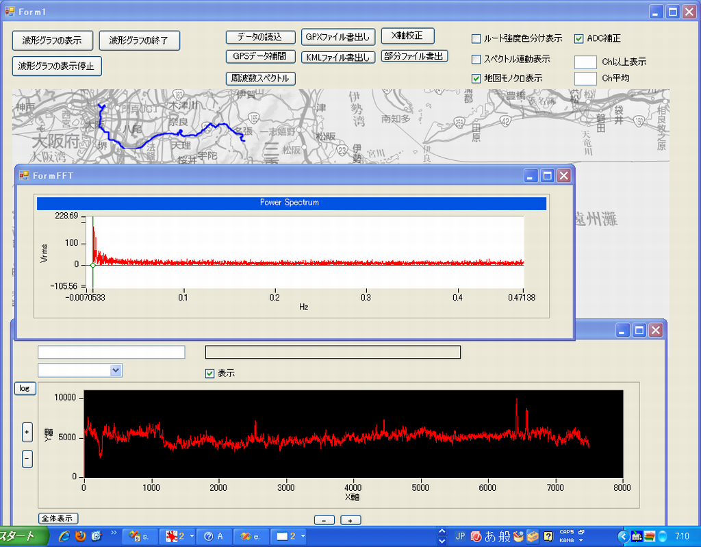Image resolution: width=701 pixels, height=547 pixels.
Task: Toggle KANA on the language bar
Action: [566, 540]
